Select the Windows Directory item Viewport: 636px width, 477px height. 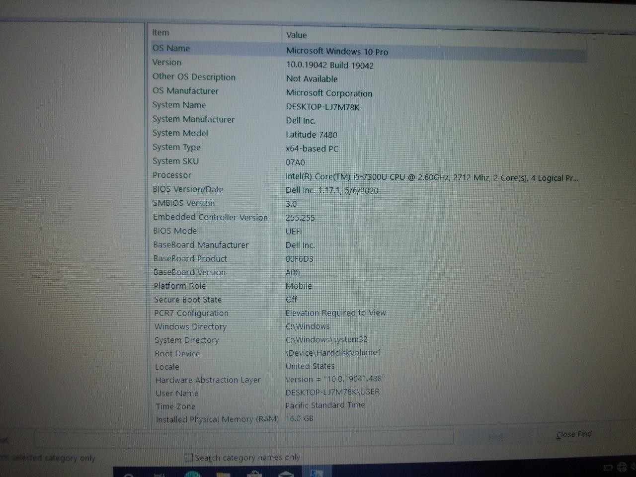[x=190, y=326]
